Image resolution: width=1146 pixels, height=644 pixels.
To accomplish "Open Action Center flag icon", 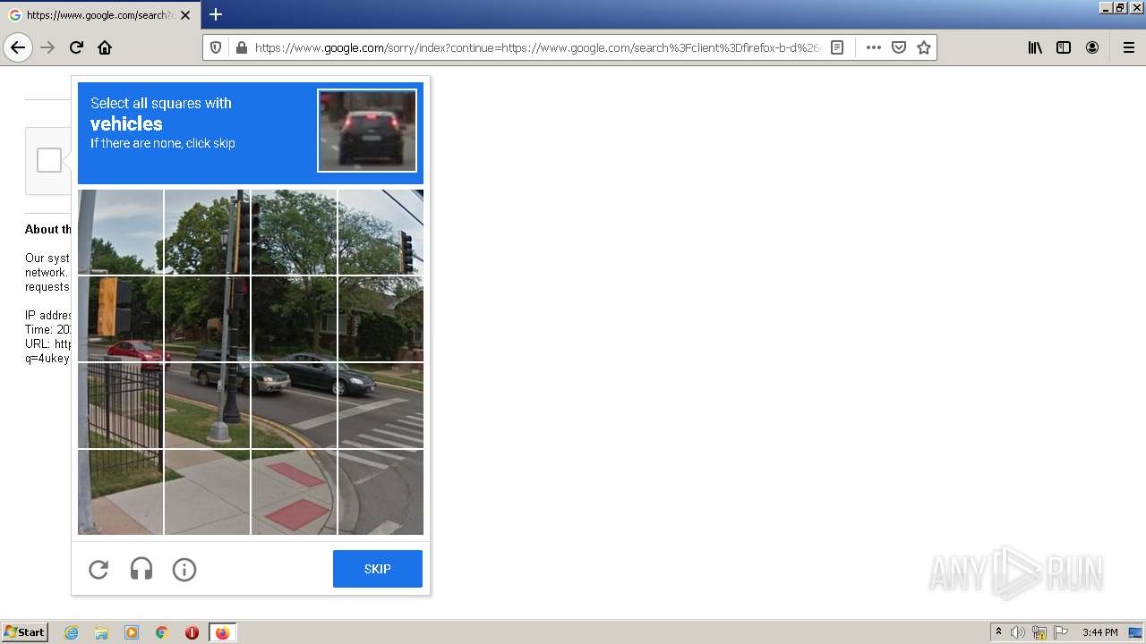I will pos(1061,632).
